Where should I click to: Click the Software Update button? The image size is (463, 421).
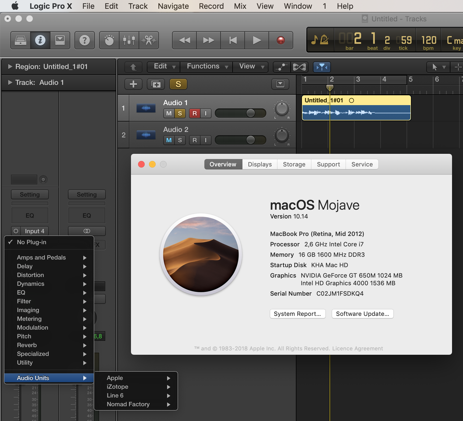[362, 314]
